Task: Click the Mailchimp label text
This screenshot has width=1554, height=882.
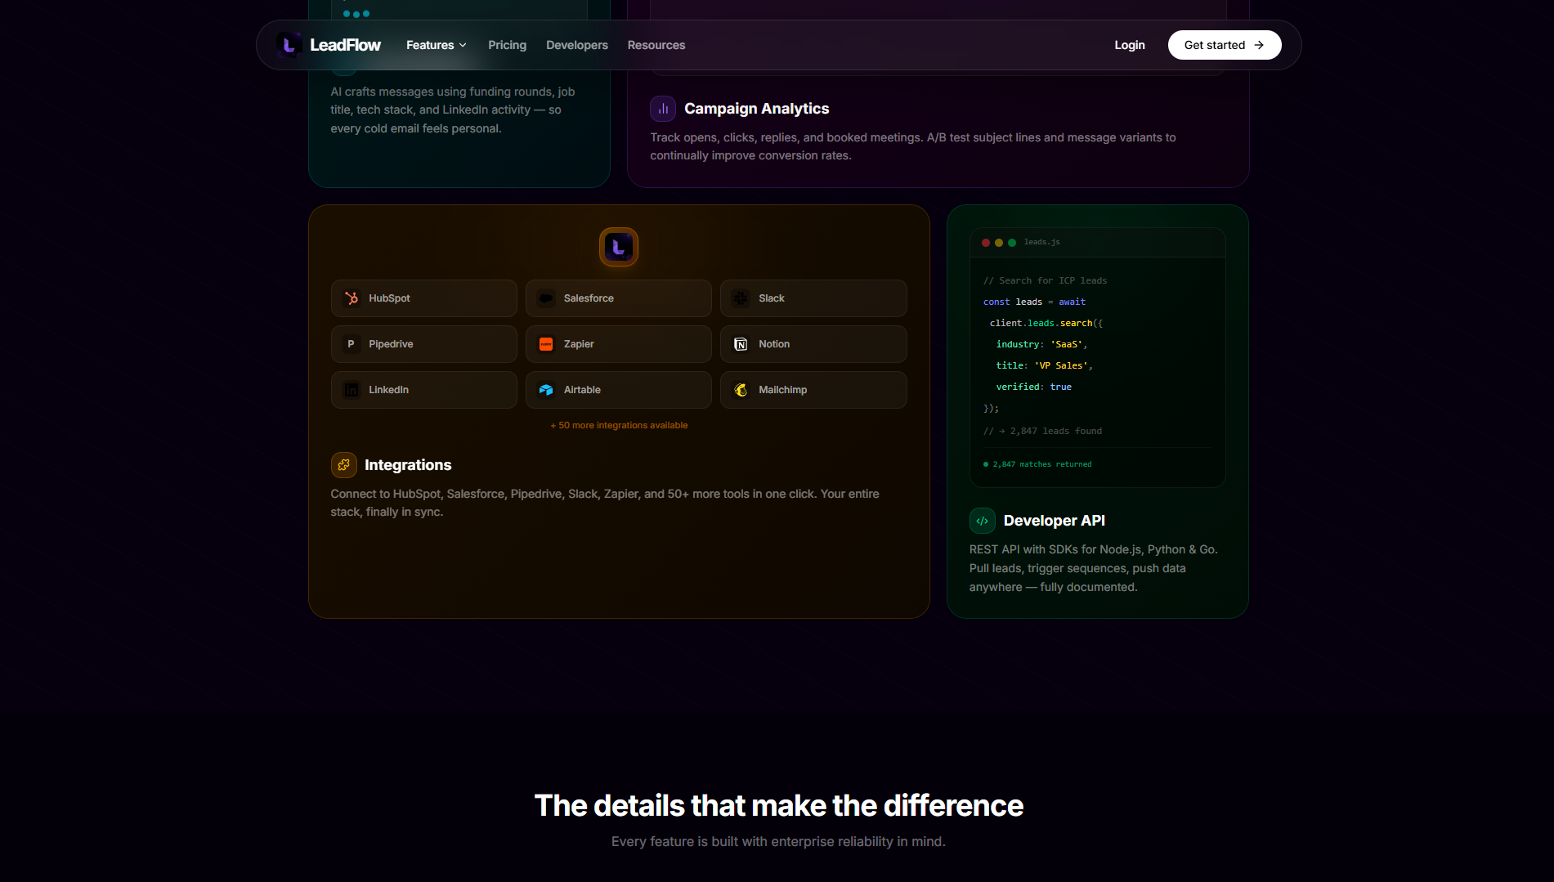Action: [782, 390]
